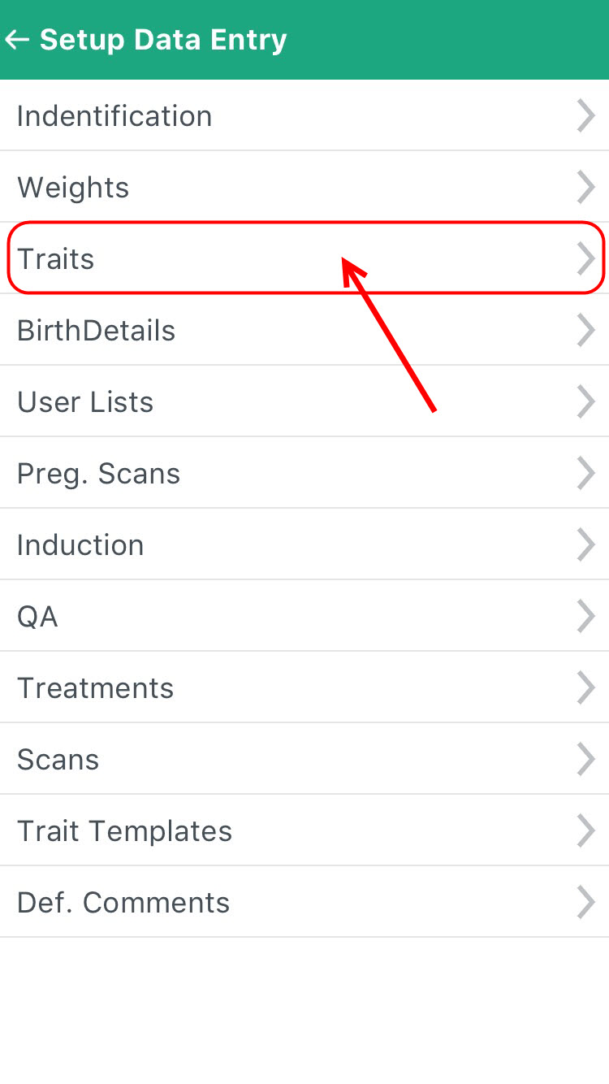
Task: Open BirthDetails settings
Action: pyautogui.click(x=304, y=330)
